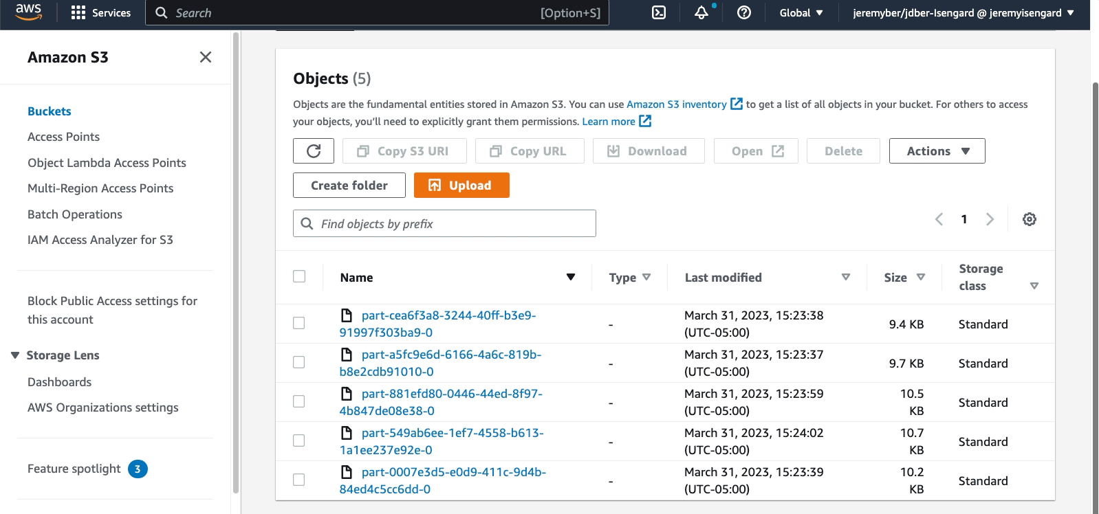Navigate to Batch Operations
Viewport: 1099px width, 514px height.
pos(75,214)
